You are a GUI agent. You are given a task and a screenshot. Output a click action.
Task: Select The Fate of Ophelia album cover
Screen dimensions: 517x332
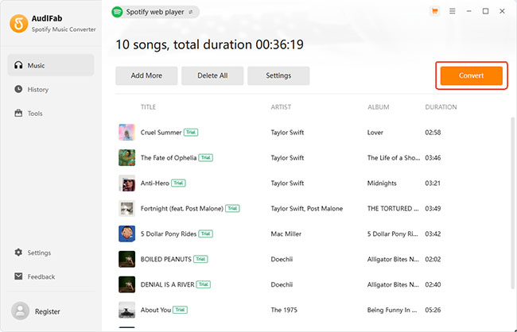[126, 157]
